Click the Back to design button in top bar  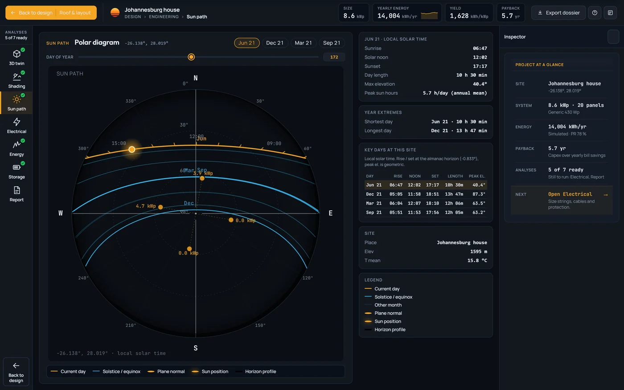31,13
